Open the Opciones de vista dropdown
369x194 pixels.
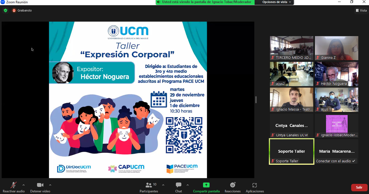point(277,2)
